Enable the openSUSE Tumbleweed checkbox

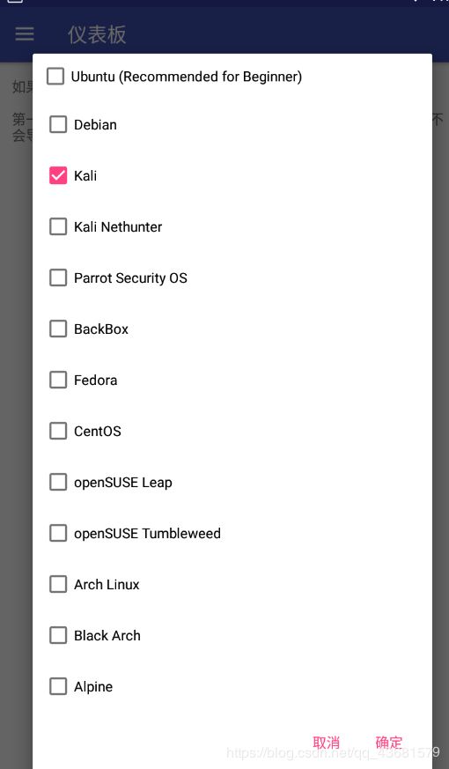click(58, 533)
